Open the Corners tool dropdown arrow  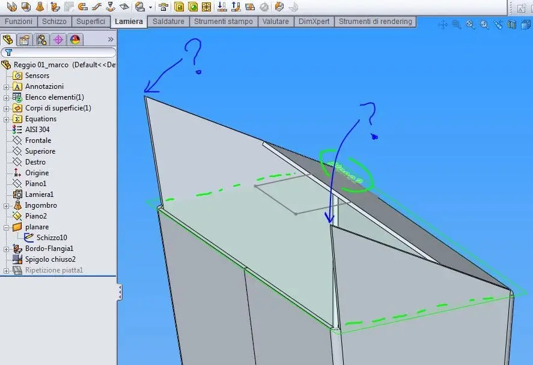point(150,7)
